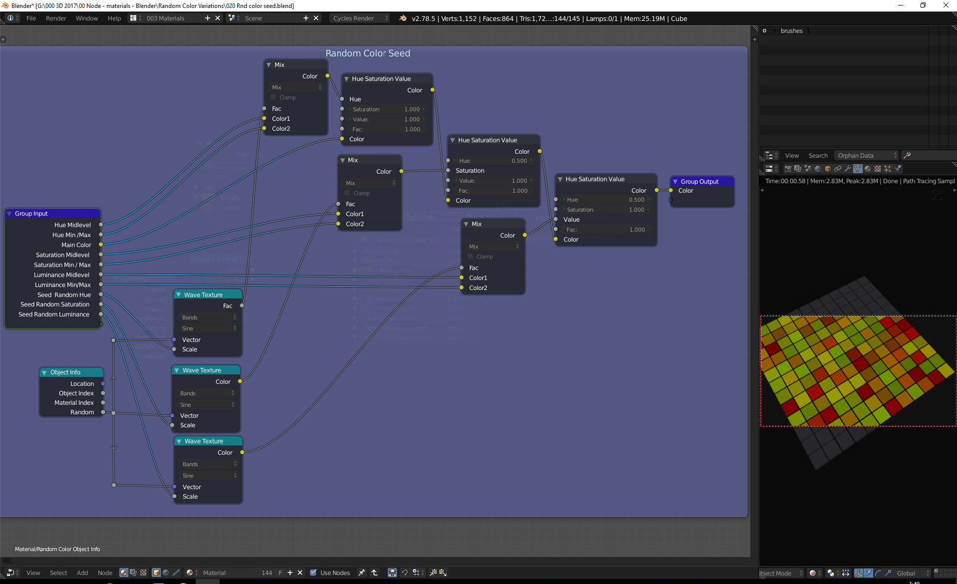Enable Clamp on lower-right Mix node
Image resolution: width=957 pixels, height=584 pixels.
pos(470,257)
